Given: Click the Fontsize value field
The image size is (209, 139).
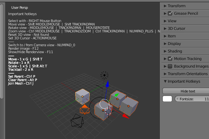Looking at the screenshot, I should pos(191,99).
